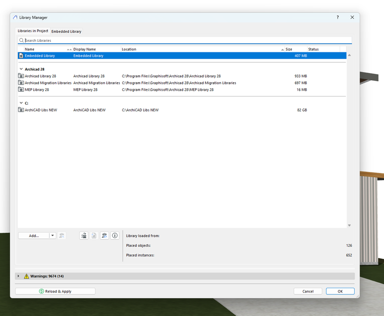Viewport: 384px width, 316px height.
Task: Select the Archicad Library 28 row name
Action: coord(40,76)
